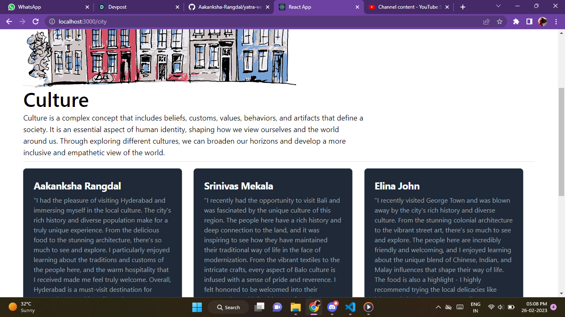
Task: Close the WhatsApp tab
Action: click(87, 7)
